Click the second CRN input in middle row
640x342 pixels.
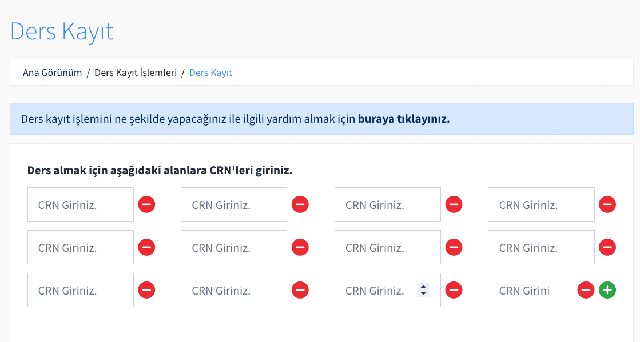(x=233, y=247)
